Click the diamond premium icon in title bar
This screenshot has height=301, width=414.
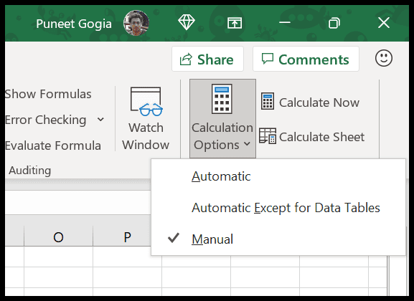[x=187, y=22]
